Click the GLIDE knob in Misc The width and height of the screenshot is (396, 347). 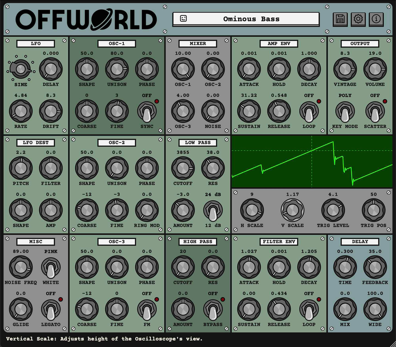click(21, 309)
